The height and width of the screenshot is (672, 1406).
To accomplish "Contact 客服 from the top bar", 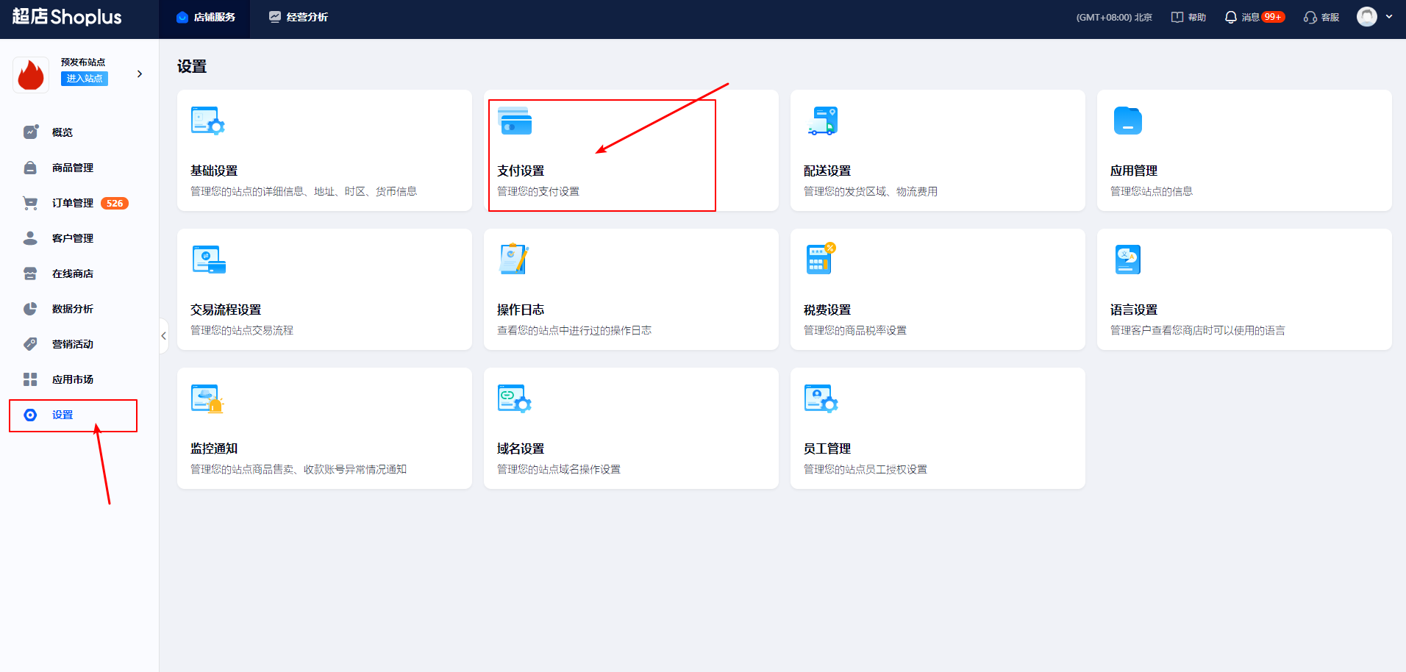I will tap(1321, 17).
